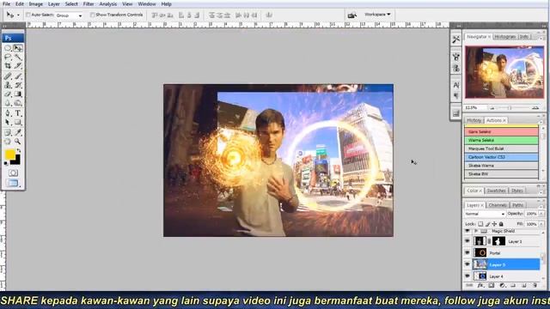Open the Analysis menu
This screenshot has width=550, height=309.
pos(107,4)
